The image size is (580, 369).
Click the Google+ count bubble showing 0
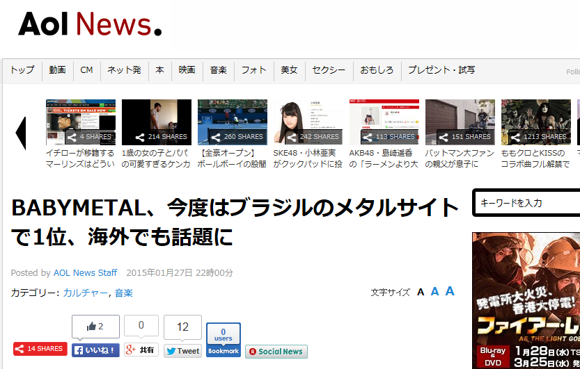tap(141, 325)
